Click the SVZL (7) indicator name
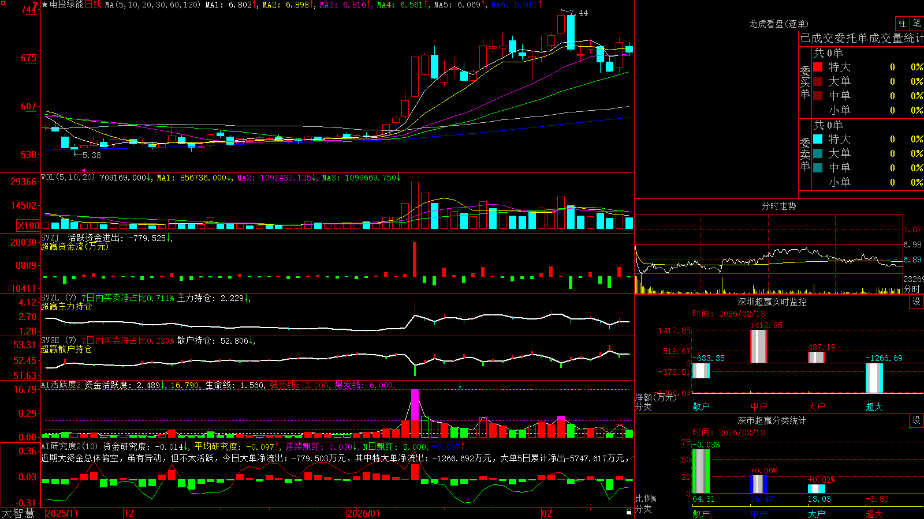This screenshot has width=924, height=519. click(58, 298)
